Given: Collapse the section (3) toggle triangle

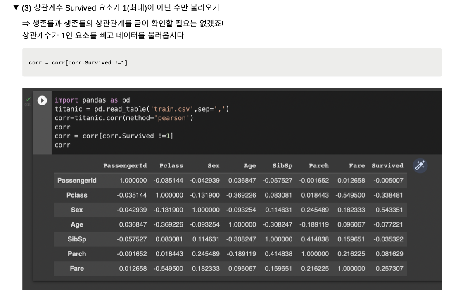Looking at the screenshot, I should [16, 7].
